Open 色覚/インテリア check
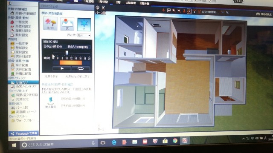This screenshot has height=153, width=273. point(23,86)
